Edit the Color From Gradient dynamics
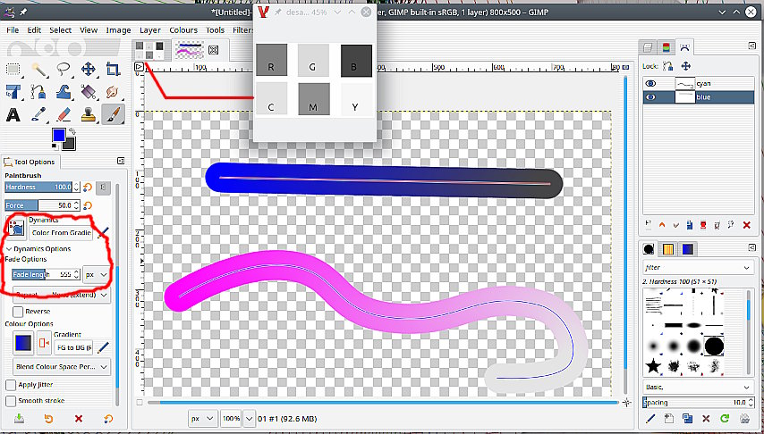The height and width of the screenshot is (434, 764). tap(103, 233)
